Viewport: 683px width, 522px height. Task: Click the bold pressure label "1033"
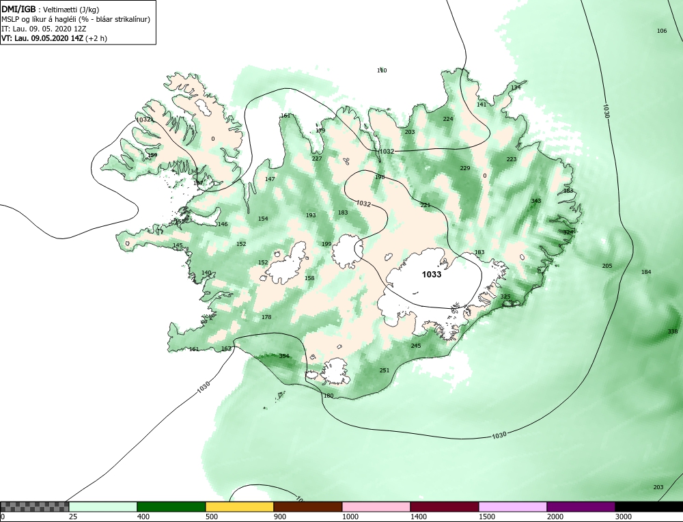click(x=432, y=275)
